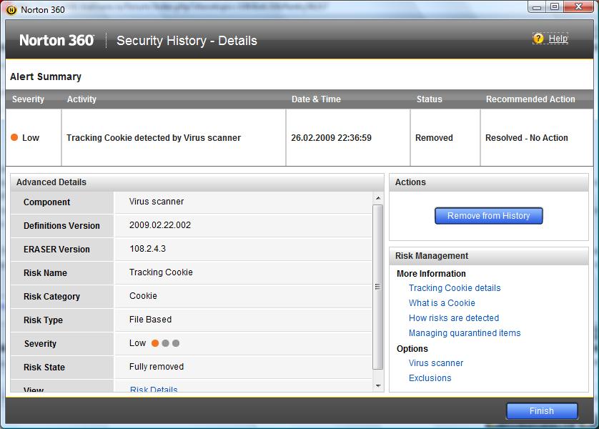Open Managing quarantined items link

(465, 333)
